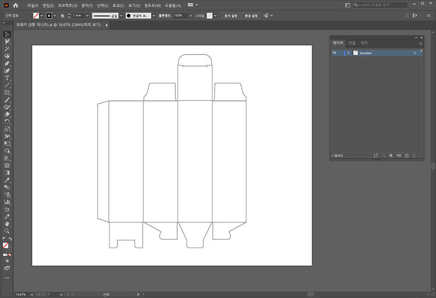Select the Shape Builder tool
436x298 pixels.
click(7, 151)
